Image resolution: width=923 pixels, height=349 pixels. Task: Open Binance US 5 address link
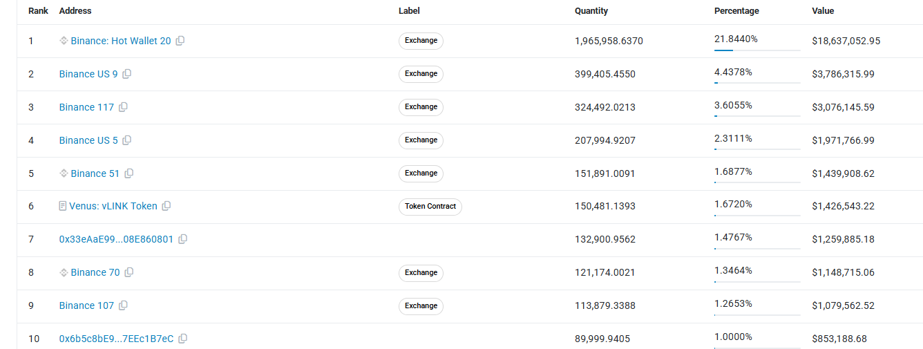(88, 140)
